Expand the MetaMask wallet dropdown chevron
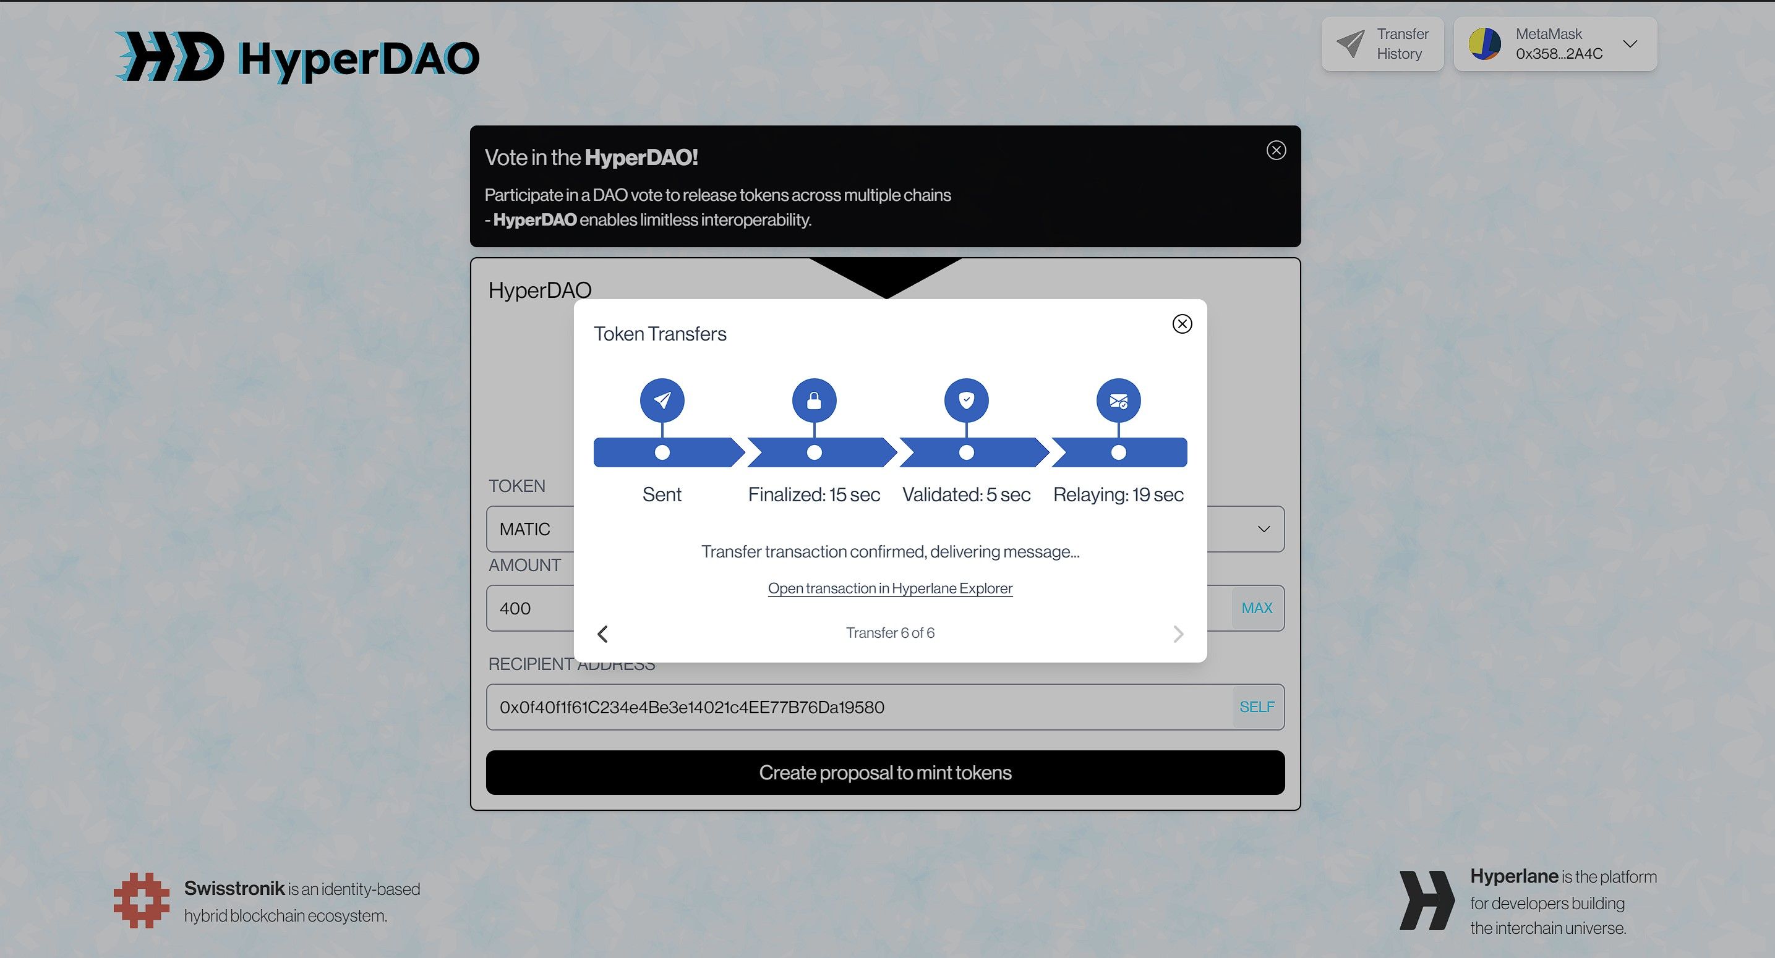The width and height of the screenshot is (1775, 958). (x=1630, y=44)
